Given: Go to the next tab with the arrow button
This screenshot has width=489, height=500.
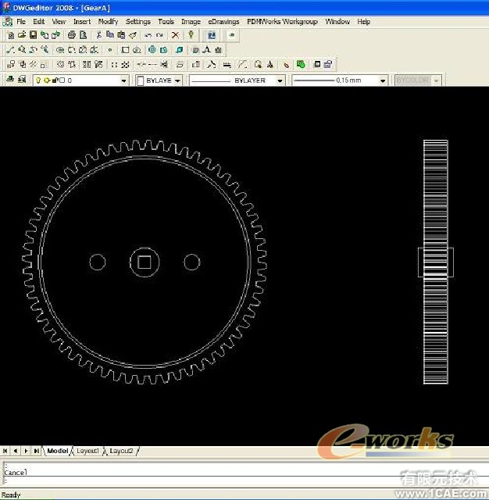Looking at the screenshot, I should point(26,451).
